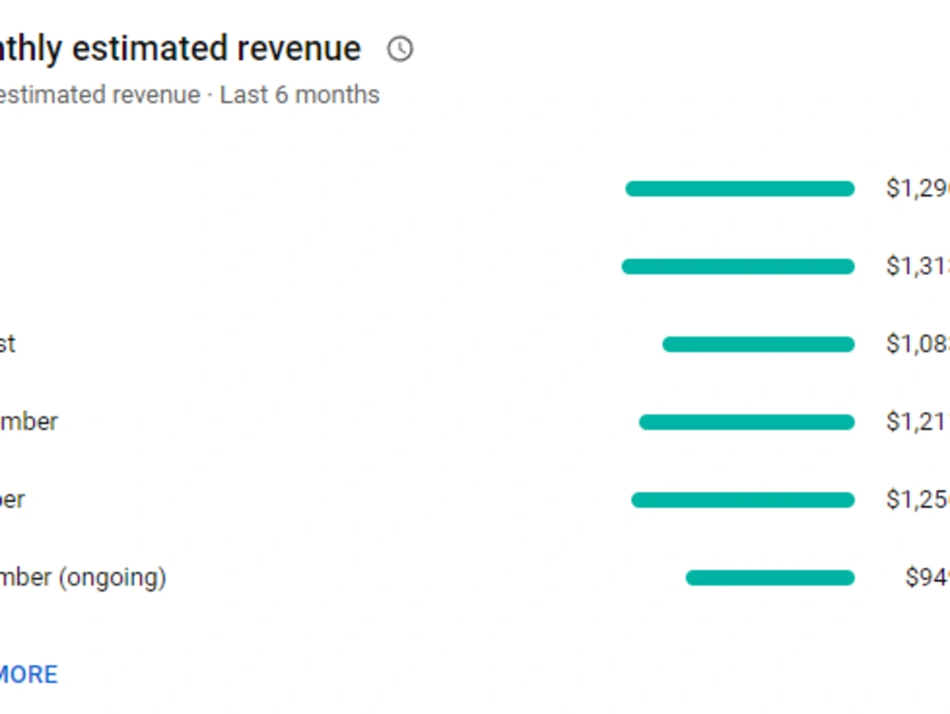Select the longest teal bar beside $1,31
The width and height of the screenshot is (950, 714).
(738, 267)
